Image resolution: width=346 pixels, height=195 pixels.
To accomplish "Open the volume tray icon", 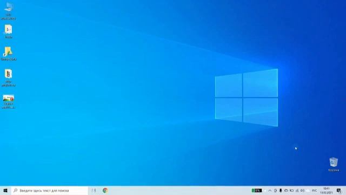I will click(x=303, y=190).
